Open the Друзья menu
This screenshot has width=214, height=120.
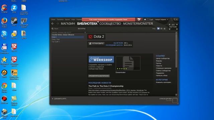click(x=67, y=20)
